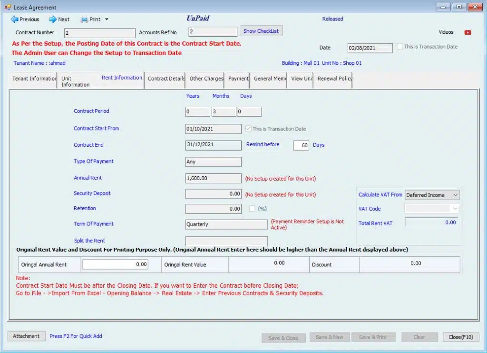Image resolution: width=487 pixels, height=353 pixels.
Task: Click the Contract Number field
Action: 100,33
